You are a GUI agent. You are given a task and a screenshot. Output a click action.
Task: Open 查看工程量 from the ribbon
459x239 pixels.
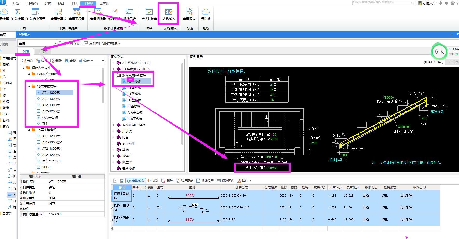[x=77, y=15]
